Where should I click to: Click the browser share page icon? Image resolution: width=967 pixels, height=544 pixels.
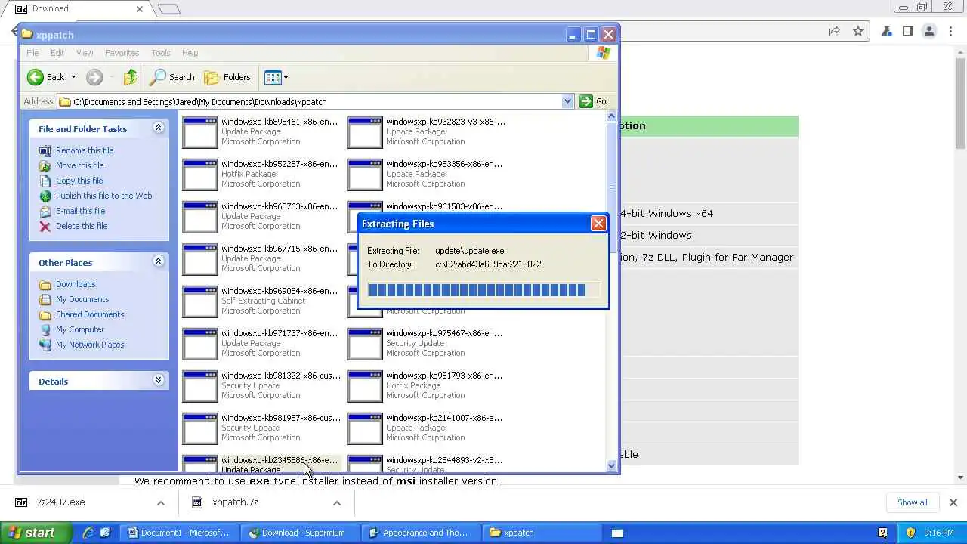coord(834,31)
